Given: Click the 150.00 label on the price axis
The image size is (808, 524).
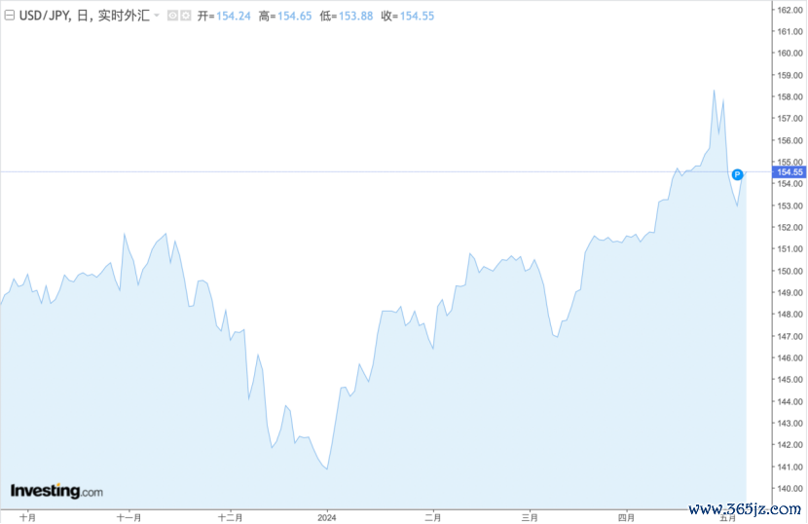Looking at the screenshot, I should click(x=789, y=271).
